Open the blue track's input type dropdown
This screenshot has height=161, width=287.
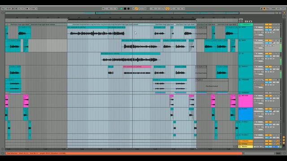coord(259,109)
